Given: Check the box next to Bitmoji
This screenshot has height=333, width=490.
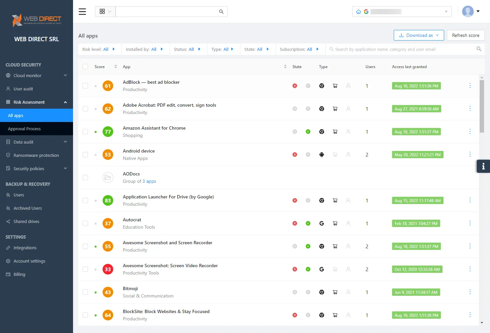Looking at the screenshot, I should [x=85, y=292].
